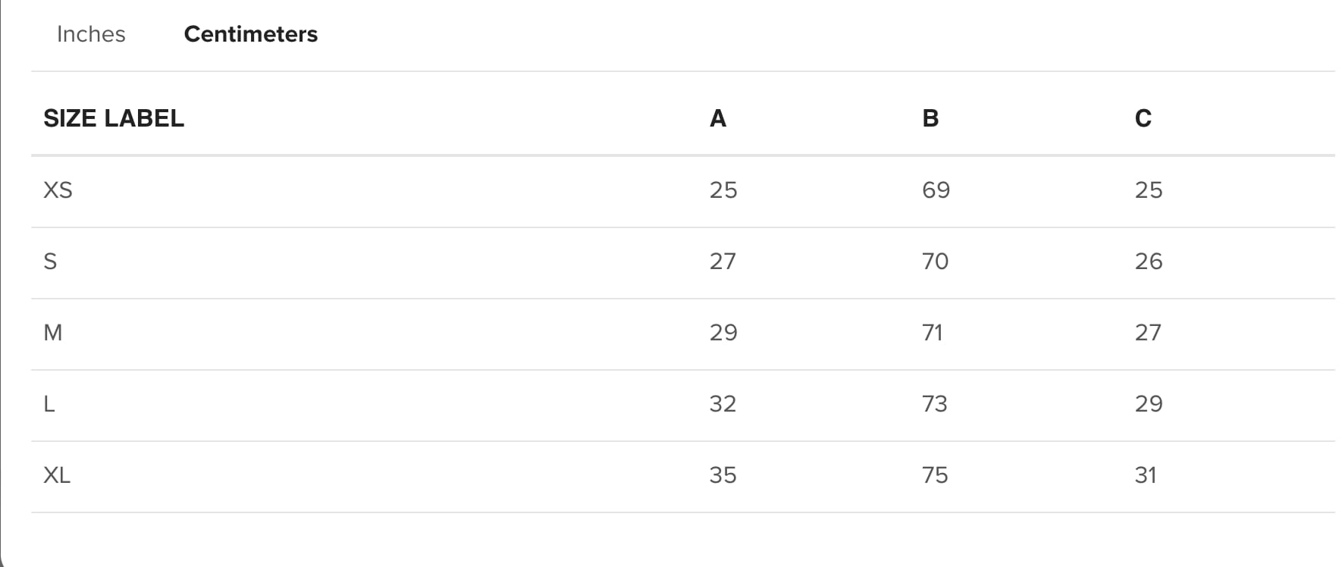Click the B measurement 71 for M
This screenshot has height=567, width=1342.
click(x=933, y=333)
